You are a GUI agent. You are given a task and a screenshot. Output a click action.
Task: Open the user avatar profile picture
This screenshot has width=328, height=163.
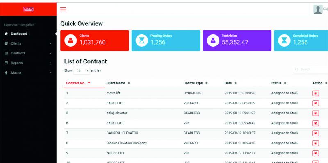(x=318, y=9)
